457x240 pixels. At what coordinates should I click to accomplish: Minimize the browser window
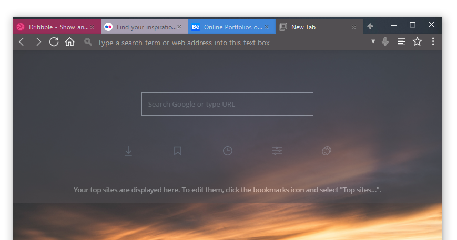pyautogui.click(x=394, y=25)
